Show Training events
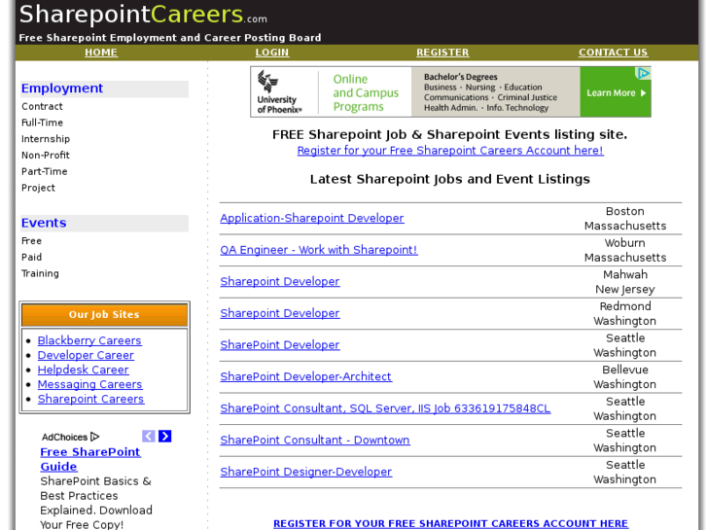Viewport: 707px width, 530px height. click(40, 273)
